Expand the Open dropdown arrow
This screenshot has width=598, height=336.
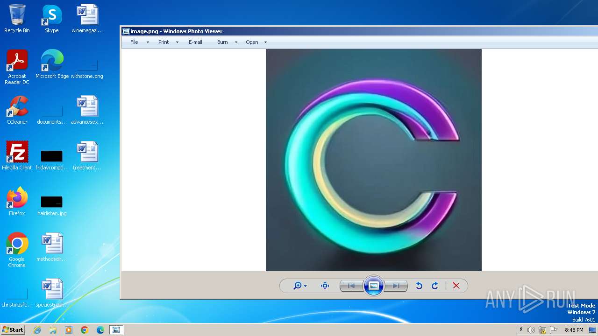pyautogui.click(x=265, y=42)
